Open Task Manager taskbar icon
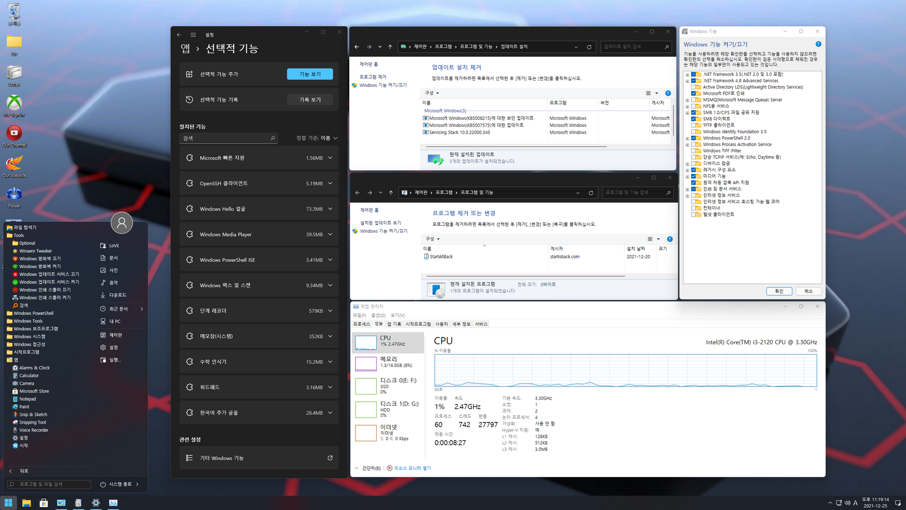 (113, 502)
